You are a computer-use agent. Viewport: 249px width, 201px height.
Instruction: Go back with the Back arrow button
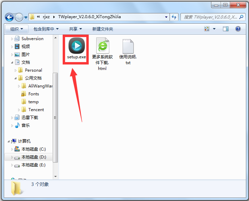(9, 17)
